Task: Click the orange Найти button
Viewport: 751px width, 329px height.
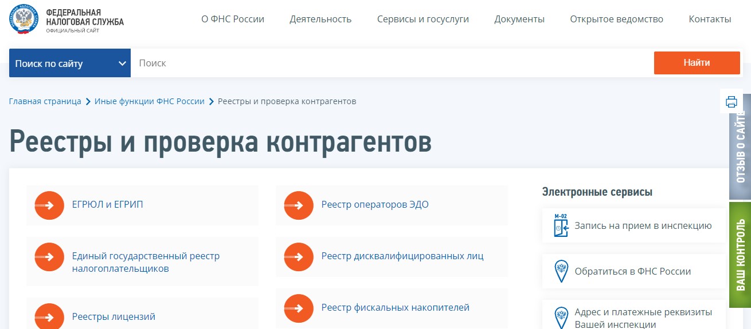Action: (697, 63)
